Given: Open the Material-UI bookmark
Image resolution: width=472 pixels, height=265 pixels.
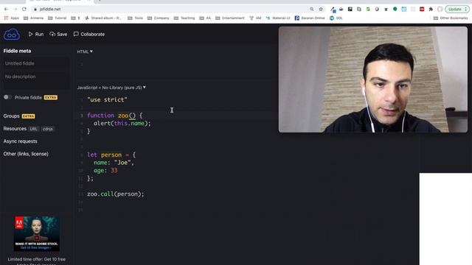Looking at the screenshot, I should tap(278, 18).
